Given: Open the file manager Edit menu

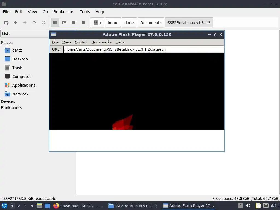Looking at the screenshot, I should (x=19, y=12).
